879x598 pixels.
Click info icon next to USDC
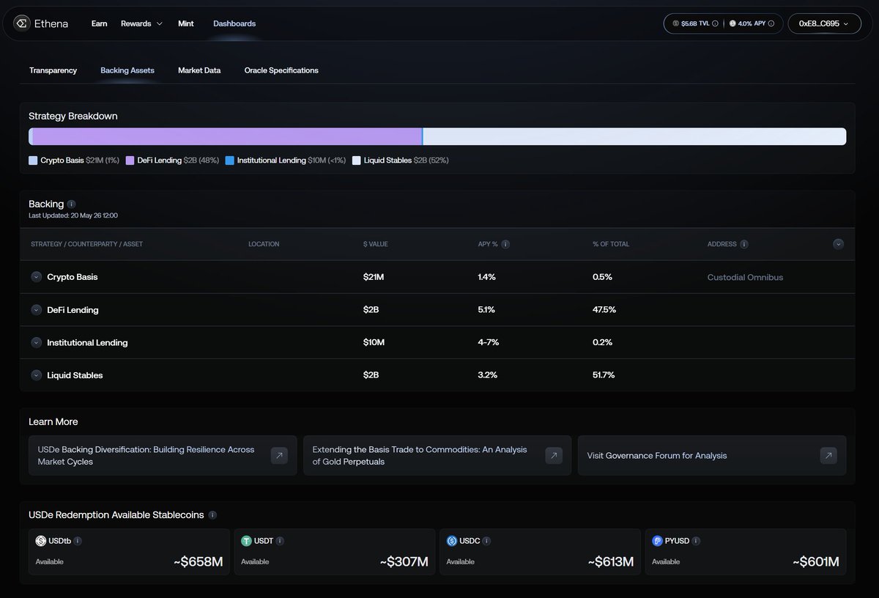[x=486, y=541]
